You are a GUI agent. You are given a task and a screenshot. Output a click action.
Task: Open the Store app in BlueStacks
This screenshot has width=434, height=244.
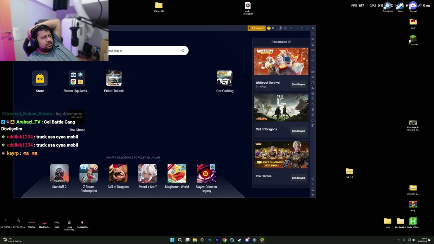tap(40, 79)
